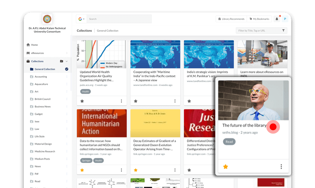Click the notification bell icon

tap(277, 19)
